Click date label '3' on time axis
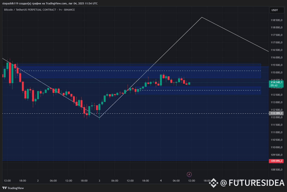Image resolution: width=287 pixels, height=192 pixels. [x=99, y=181]
